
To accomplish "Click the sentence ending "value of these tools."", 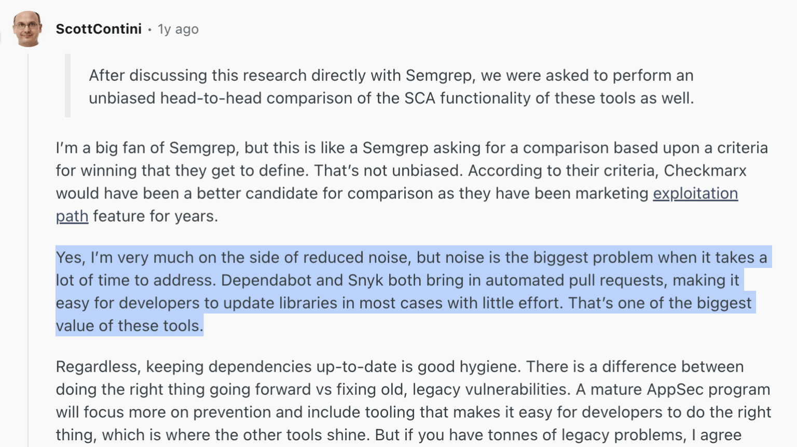I will [129, 326].
